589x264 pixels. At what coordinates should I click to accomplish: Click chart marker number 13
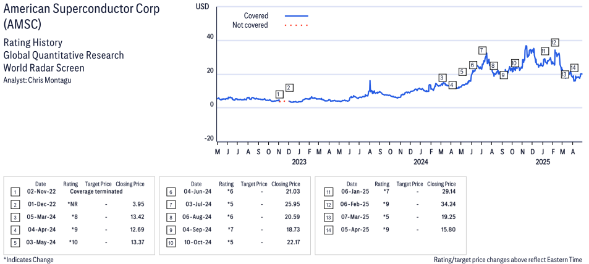click(564, 75)
